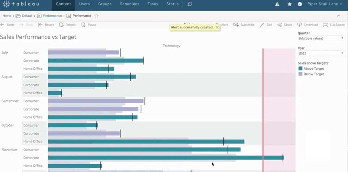Image resolution: width=348 pixels, height=172 pixels.
Task: Click Subscribe in the toolbar
Action: tap(244, 25)
